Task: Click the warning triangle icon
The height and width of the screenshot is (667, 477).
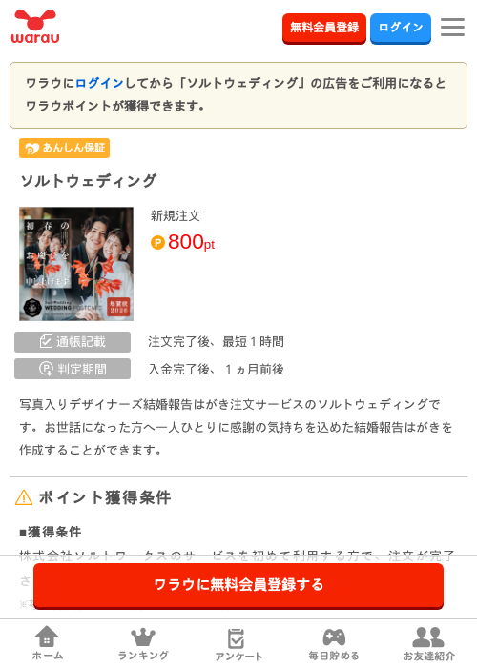Action: tap(24, 497)
